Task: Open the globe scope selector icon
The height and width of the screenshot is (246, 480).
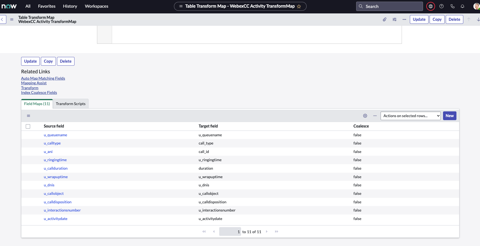Action: pos(431,6)
